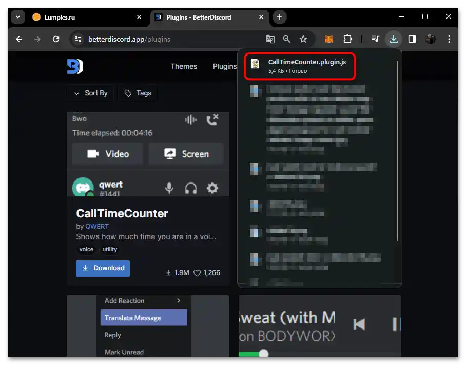466x365 pixels.
Task: Translate this page icon
Action: 270,39
